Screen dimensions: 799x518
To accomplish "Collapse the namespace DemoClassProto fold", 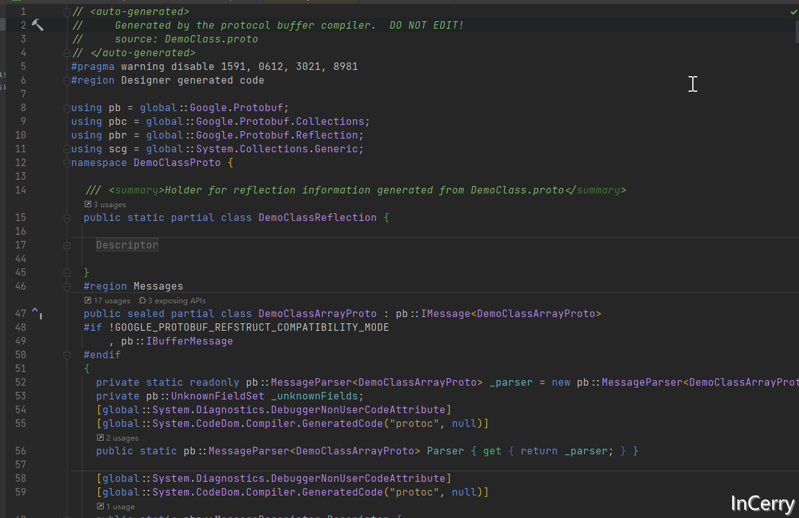I will point(66,162).
